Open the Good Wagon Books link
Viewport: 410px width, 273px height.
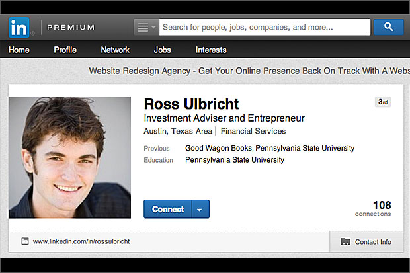click(x=218, y=148)
